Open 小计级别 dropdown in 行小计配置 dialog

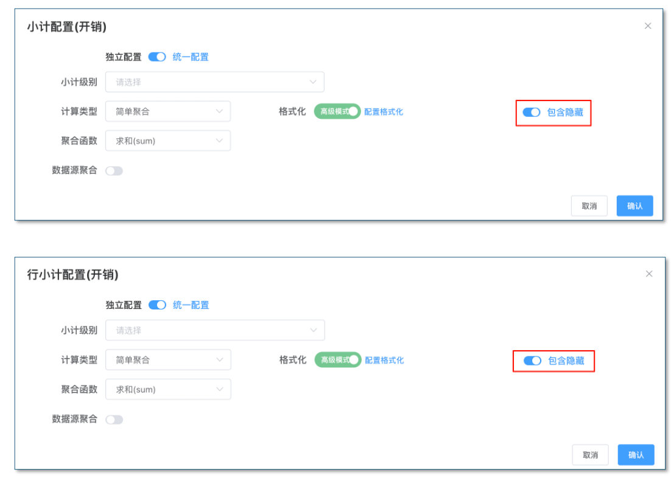click(215, 330)
